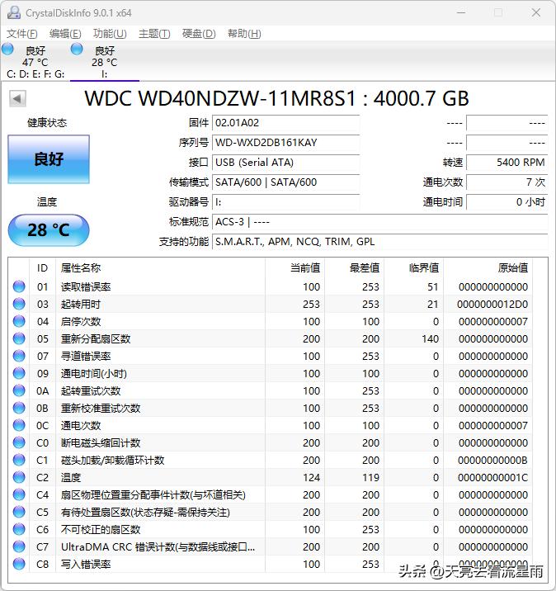Click the firmware field 02.01A02
The height and width of the screenshot is (591, 556).
(285, 123)
